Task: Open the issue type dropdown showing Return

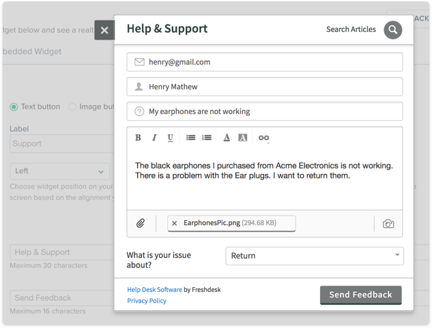Action: (x=315, y=256)
